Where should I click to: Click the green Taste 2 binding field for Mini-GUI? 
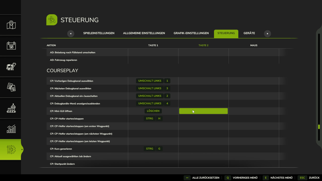pyautogui.click(x=203, y=111)
